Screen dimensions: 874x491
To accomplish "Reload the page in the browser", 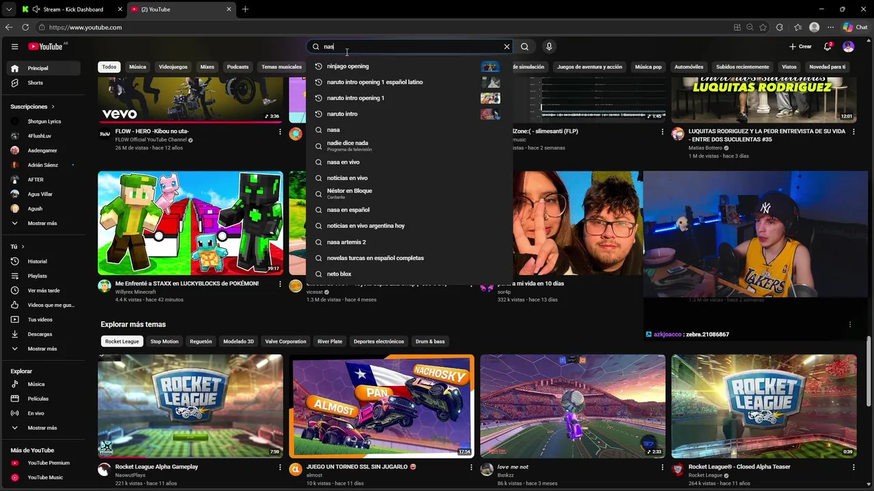I will 25,27.
